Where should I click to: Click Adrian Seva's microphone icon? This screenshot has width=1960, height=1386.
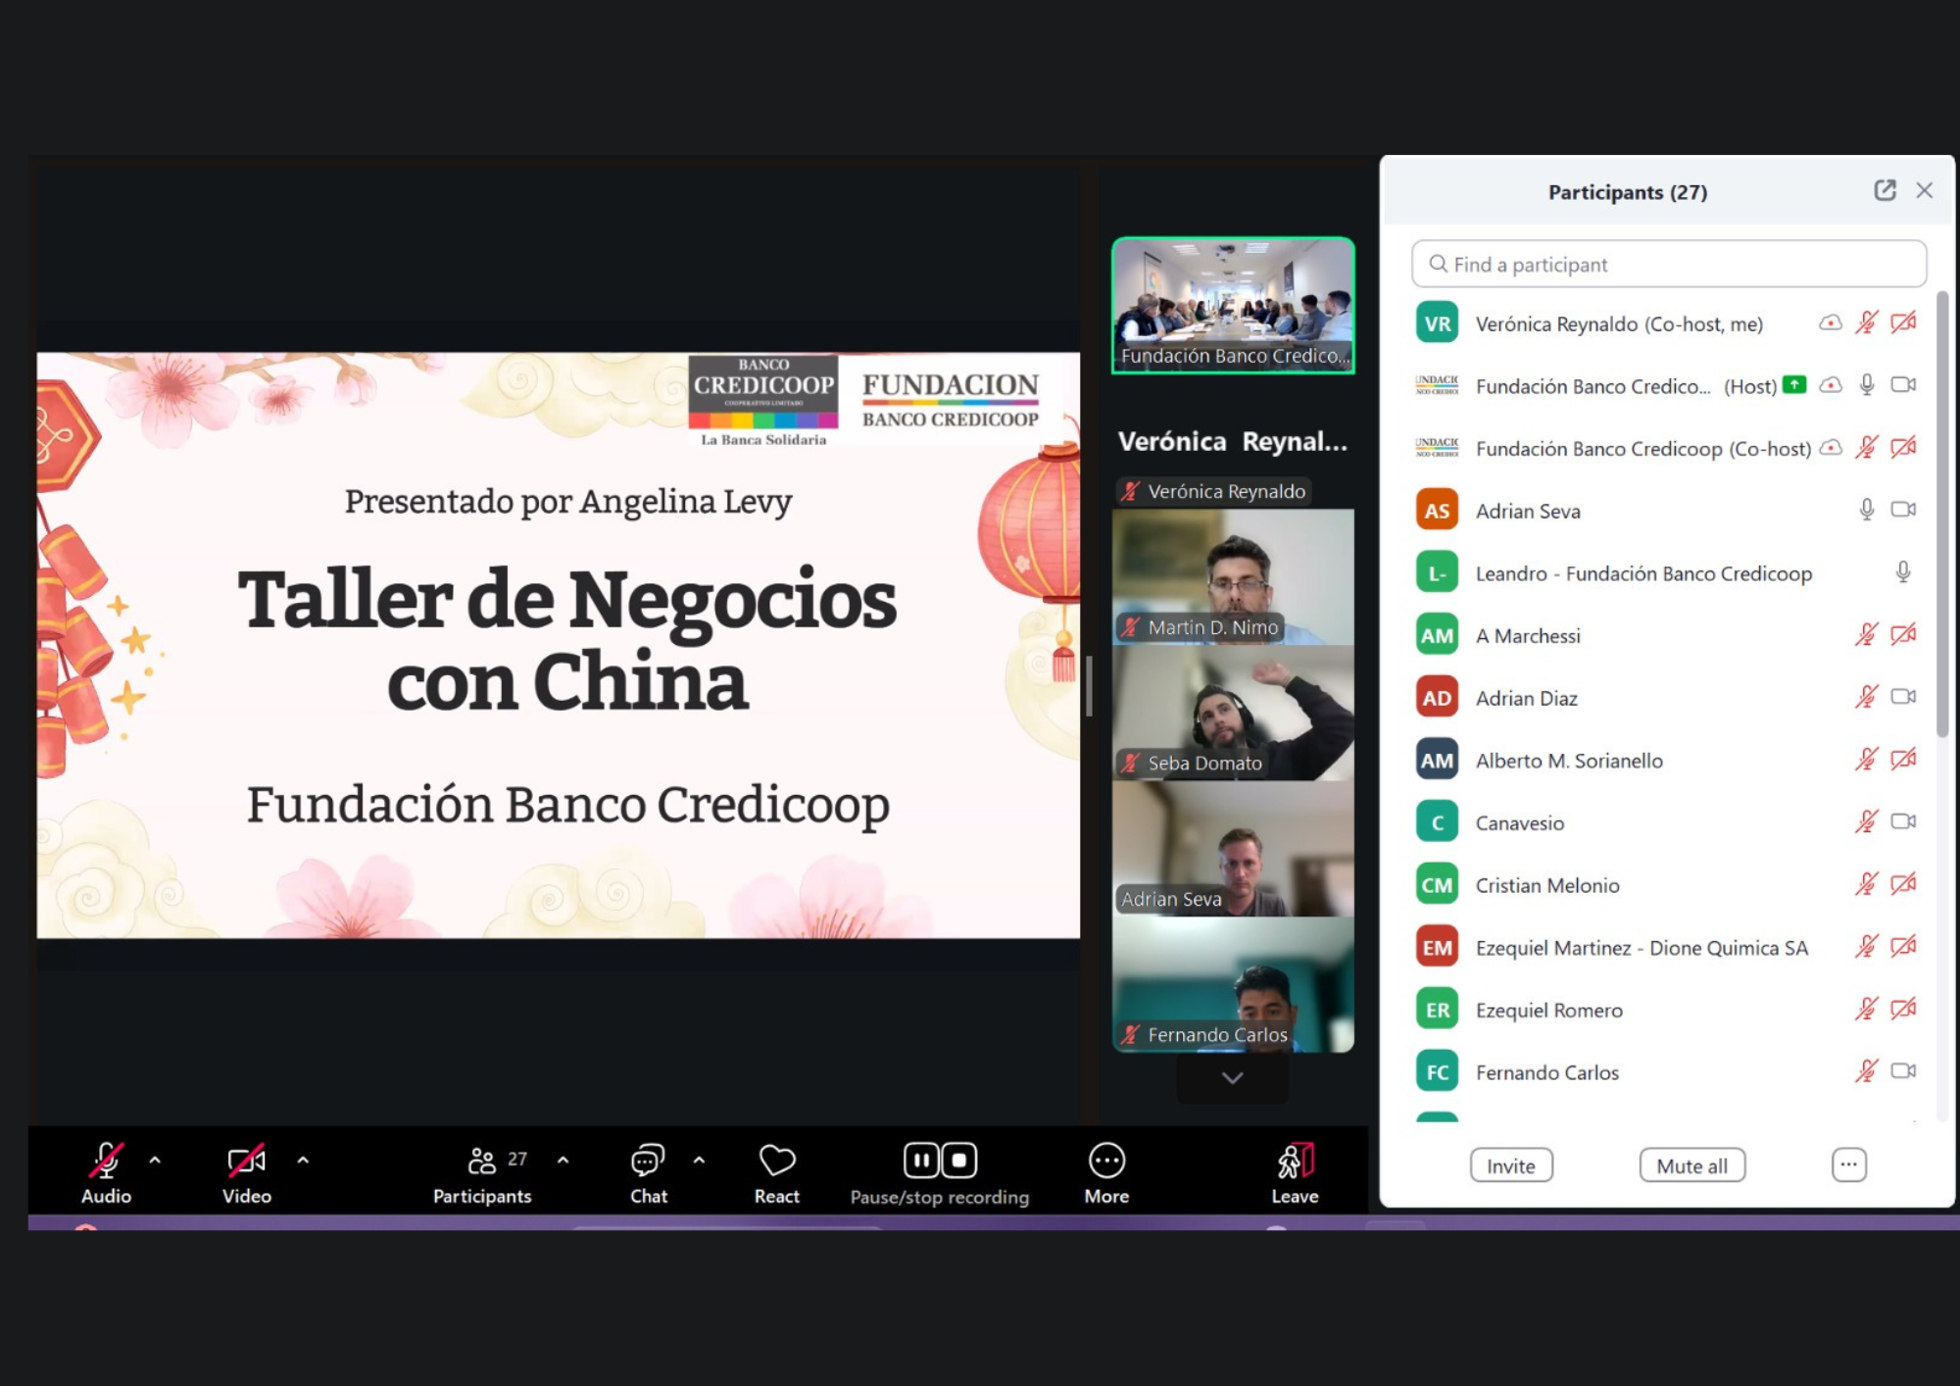[1866, 510]
